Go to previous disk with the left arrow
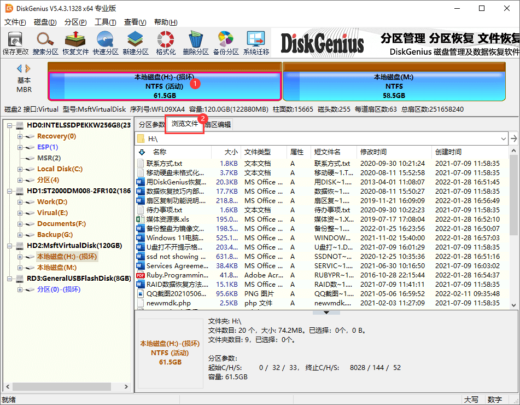The image size is (520, 405). 20,69
